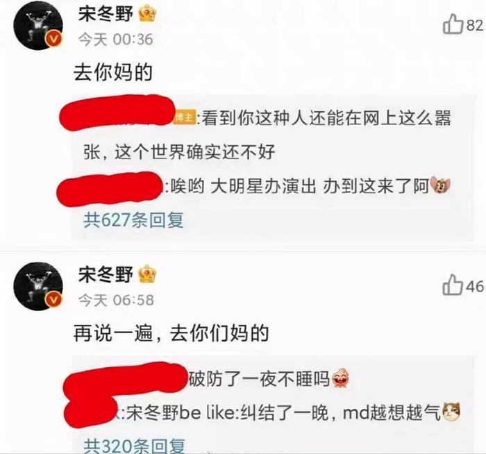Tap the orange V verified badge on first avatar
Viewport: 486px width, 454px height.
[x=53, y=39]
